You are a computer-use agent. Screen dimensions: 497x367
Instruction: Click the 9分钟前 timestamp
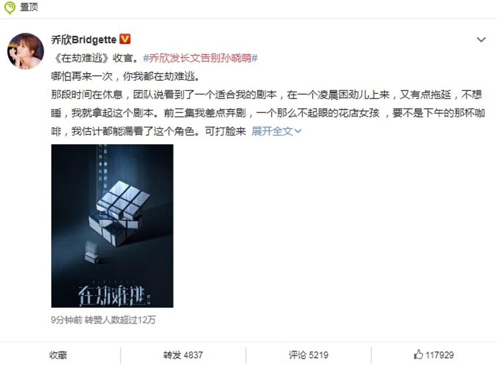pos(66,320)
